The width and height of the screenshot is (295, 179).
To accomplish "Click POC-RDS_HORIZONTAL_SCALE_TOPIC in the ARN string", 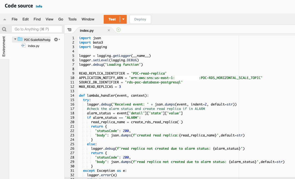I will tap(231, 78).
